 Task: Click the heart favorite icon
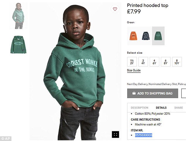[115, 9]
